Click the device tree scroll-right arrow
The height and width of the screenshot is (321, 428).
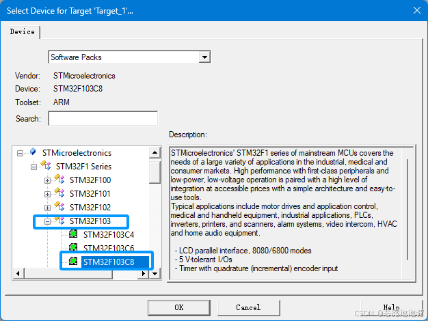click(144, 273)
